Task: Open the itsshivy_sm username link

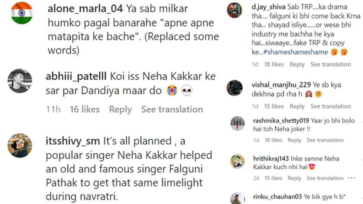Action: (73, 141)
